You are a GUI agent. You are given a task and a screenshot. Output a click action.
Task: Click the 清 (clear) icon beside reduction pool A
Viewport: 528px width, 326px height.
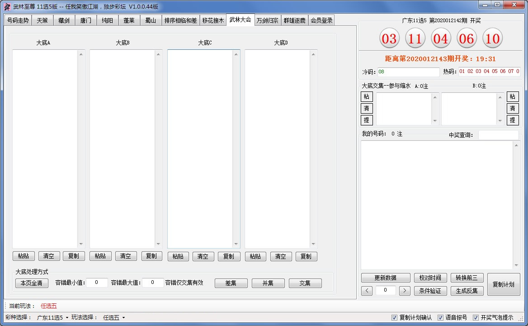(366, 108)
